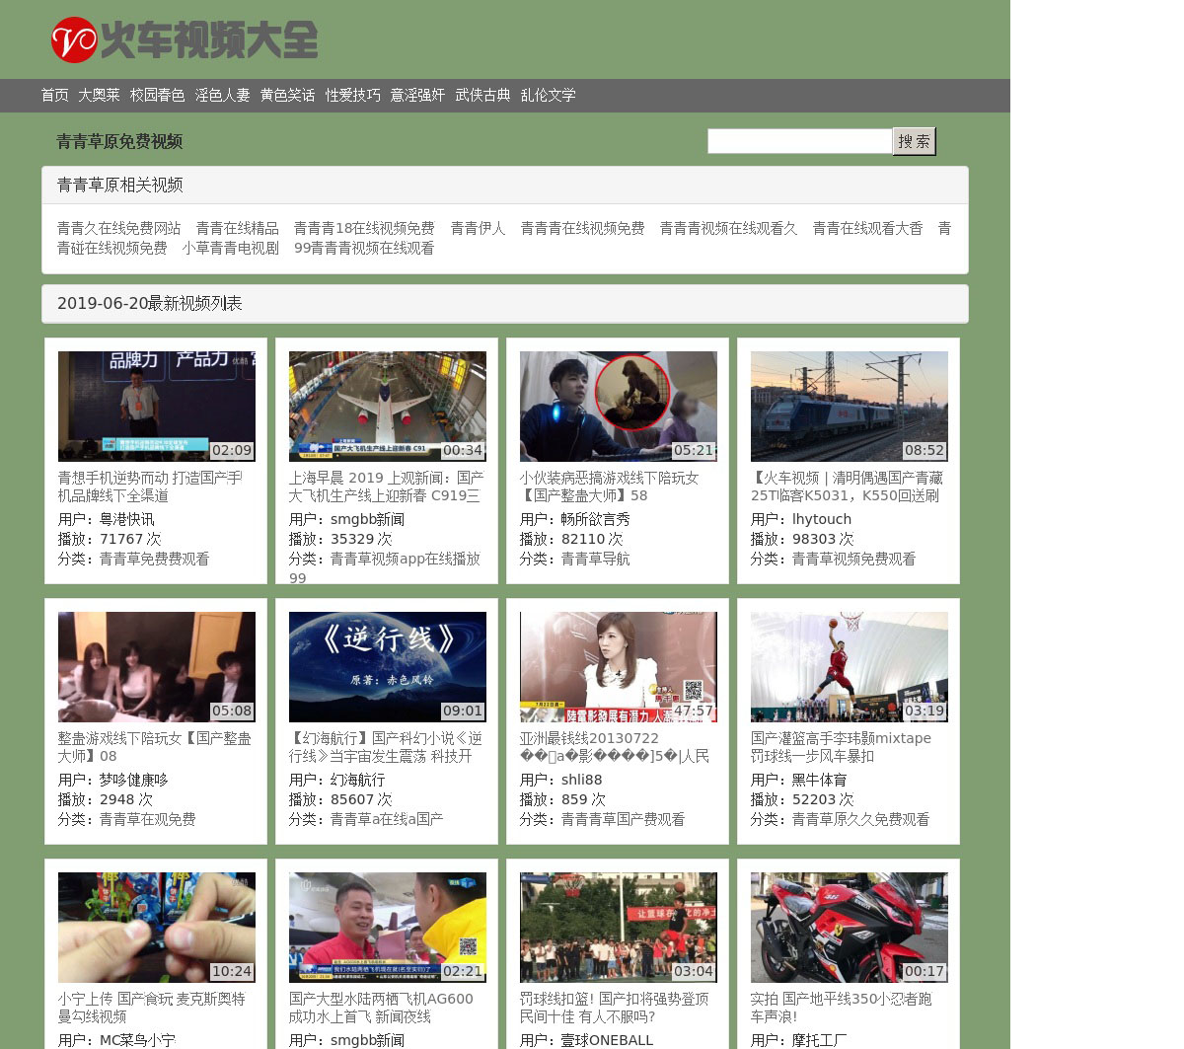Screen dimensions: 1184x1049
Task: Open the train locomotive video thumbnail
Action: tap(849, 406)
